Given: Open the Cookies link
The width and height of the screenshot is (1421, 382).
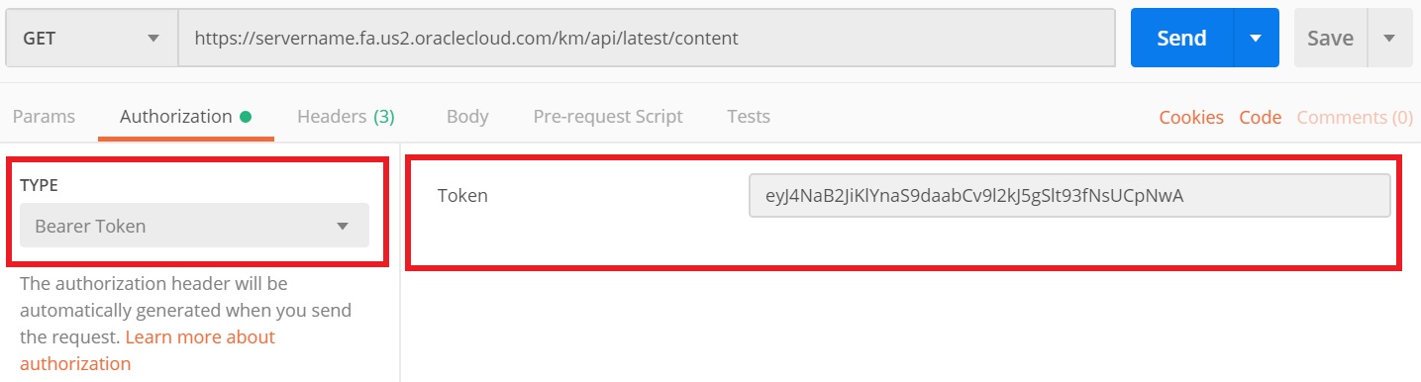Looking at the screenshot, I should [x=1191, y=118].
